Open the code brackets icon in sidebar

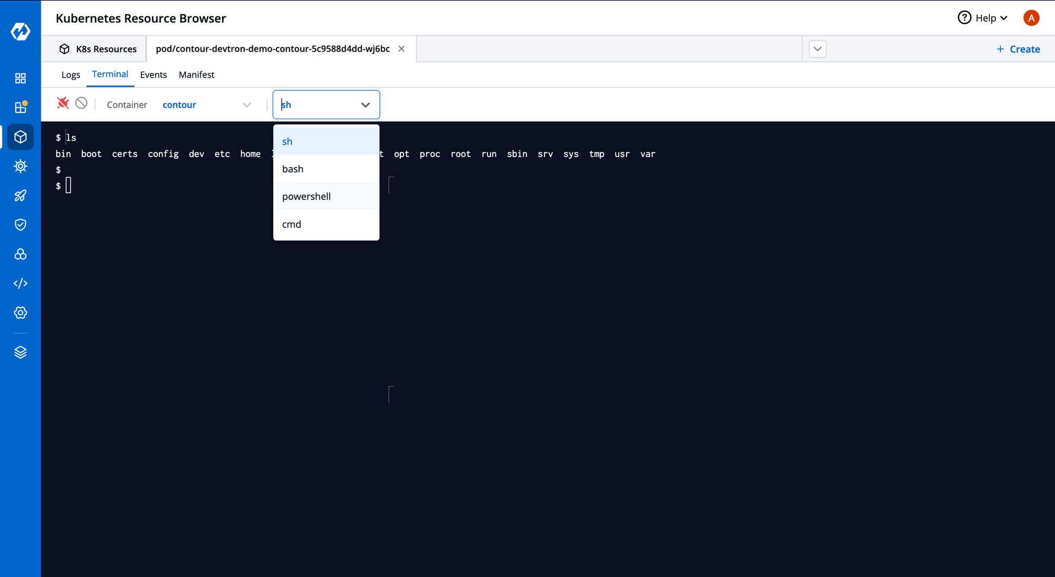pyautogui.click(x=20, y=283)
